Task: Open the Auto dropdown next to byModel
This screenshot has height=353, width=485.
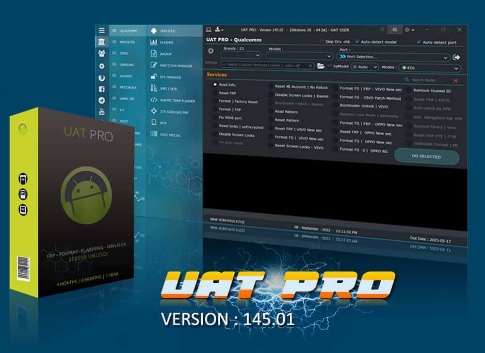Action: click(365, 67)
